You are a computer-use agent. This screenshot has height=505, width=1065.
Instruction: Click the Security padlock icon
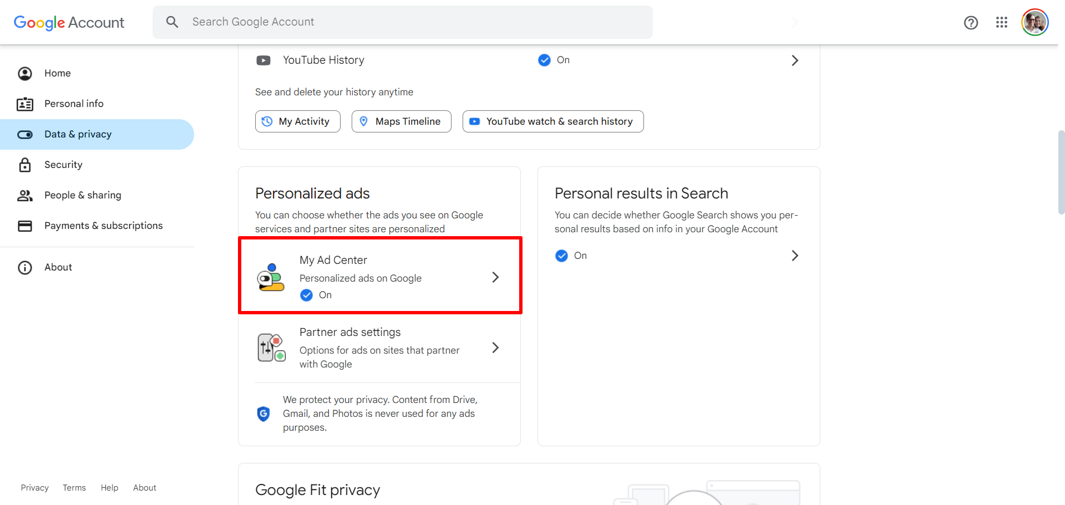pos(25,165)
